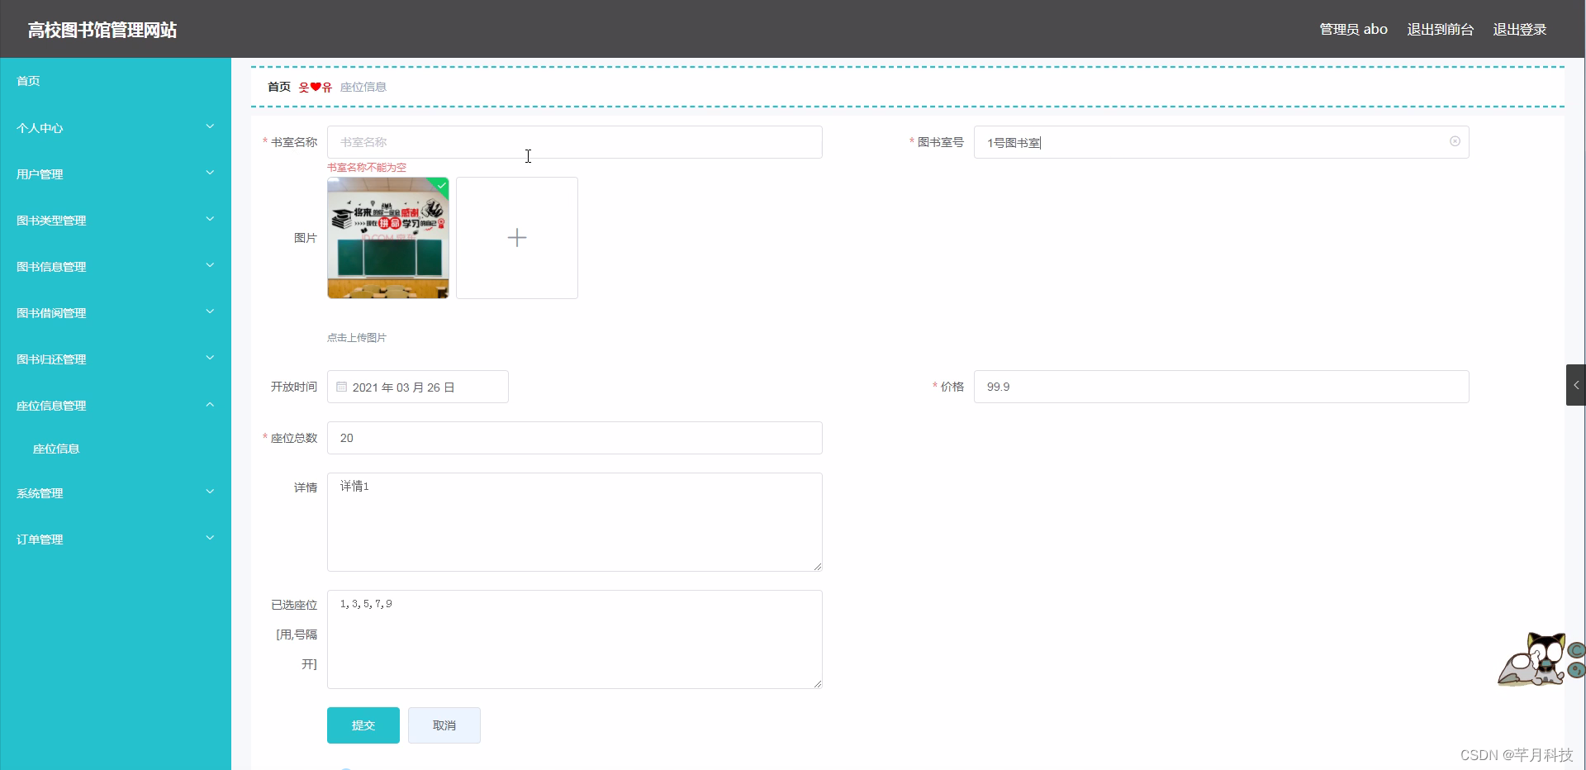
Task: Open 退出到前台 in the top bar
Action: (1440, 29)
